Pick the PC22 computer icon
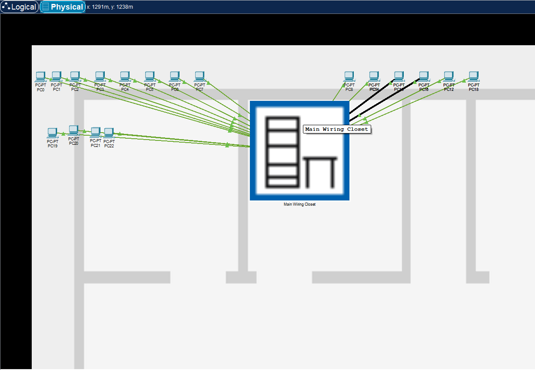Screen dimensions: 535x370 [x=109, y=133]
